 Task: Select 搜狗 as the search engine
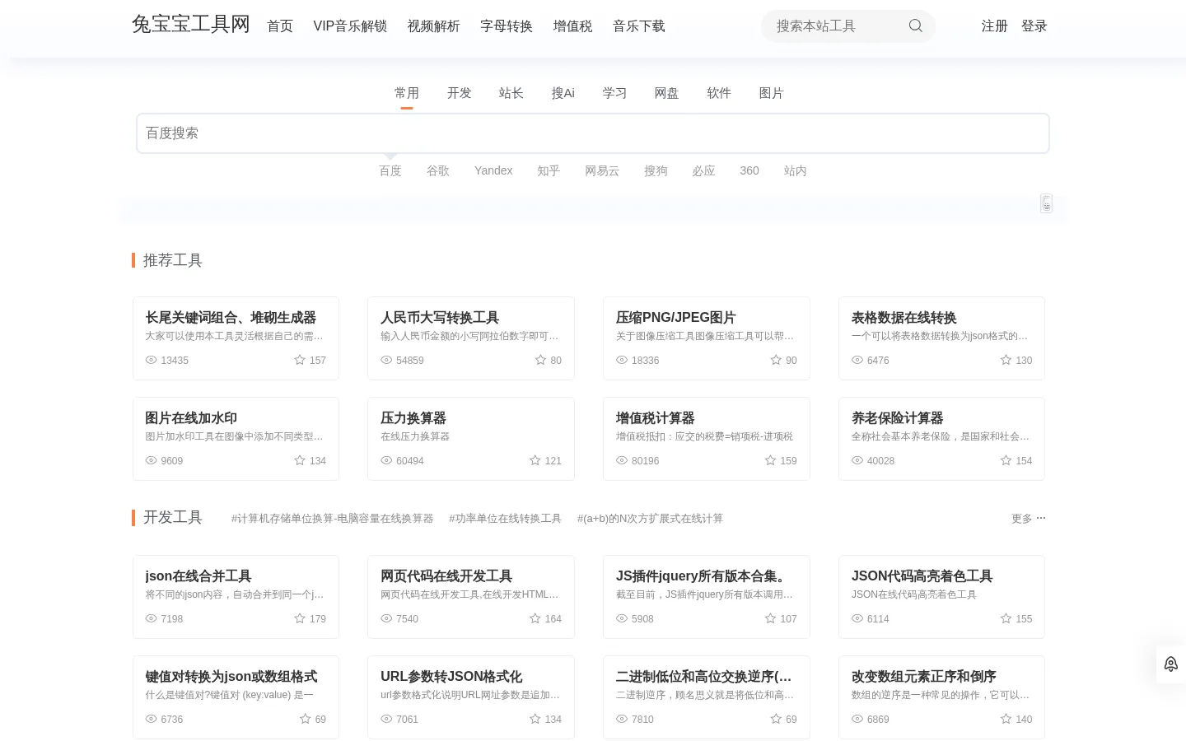click(656, 170)
